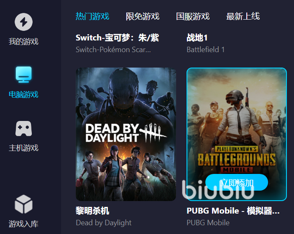
Task: Click the 立即添加 button on PUBG Mobile
Action: (237, 182)
